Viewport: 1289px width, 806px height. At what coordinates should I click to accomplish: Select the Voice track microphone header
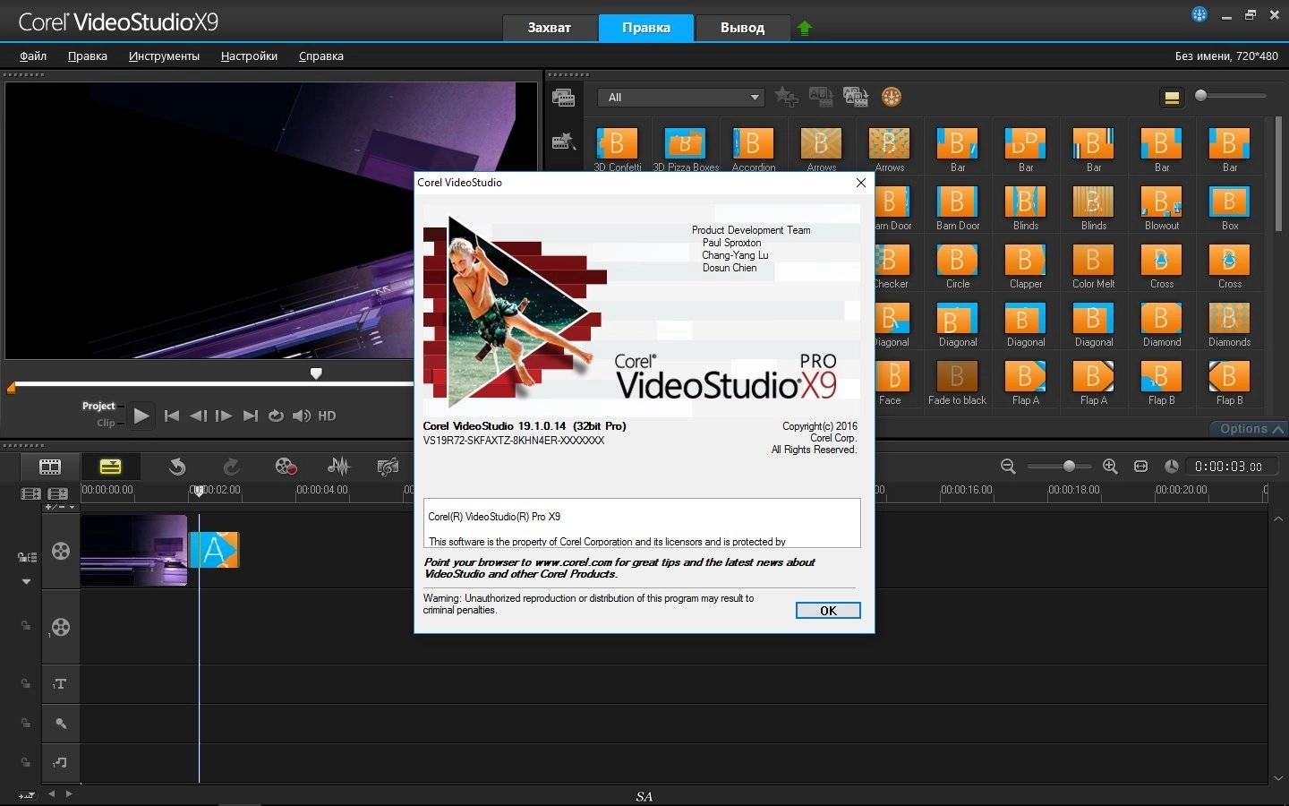[61, 724]
